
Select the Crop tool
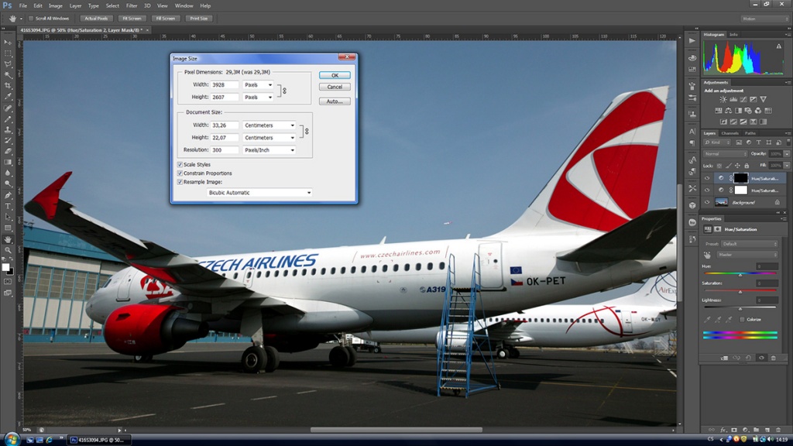tap(8, 85)
